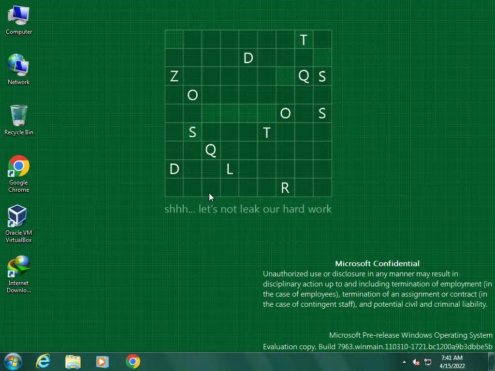Open Windows Media Player from taskbar
Image resolution: width=495 pixels, height=371 pixels.
102,361
